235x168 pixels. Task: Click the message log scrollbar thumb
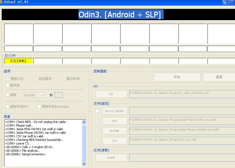pos(84,143)
